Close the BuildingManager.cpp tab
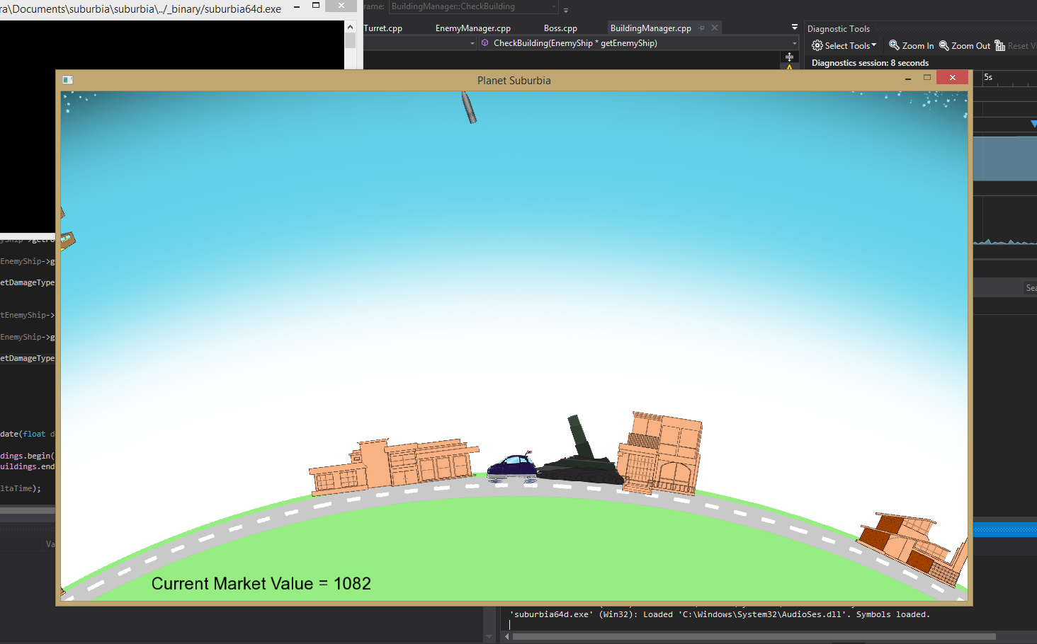 point(715,28)
